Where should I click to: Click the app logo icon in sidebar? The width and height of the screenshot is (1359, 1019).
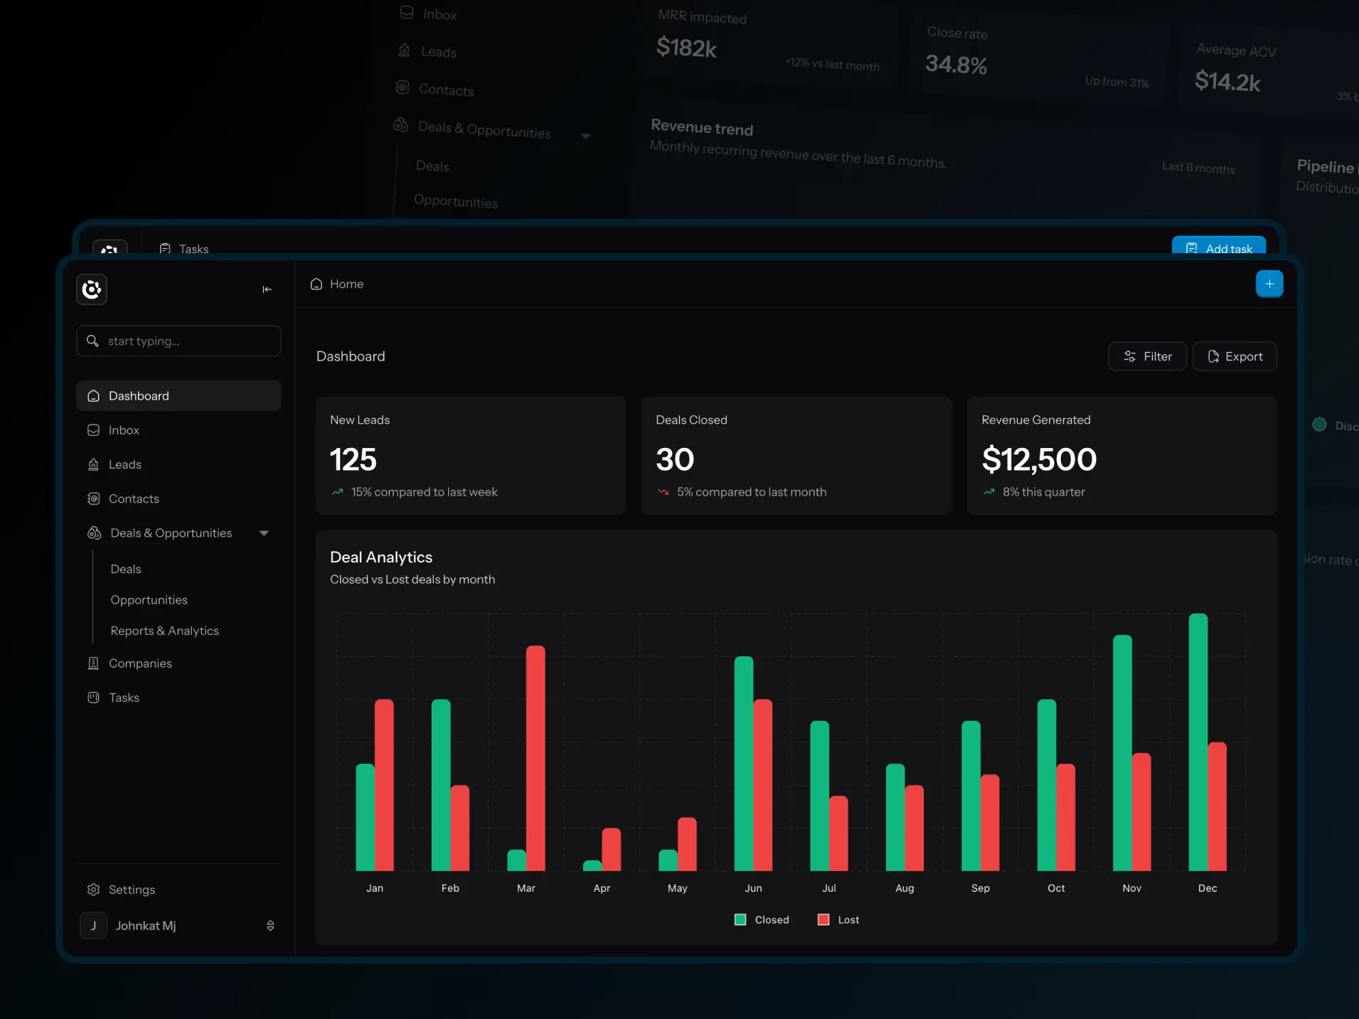click(x=92, y=289)
